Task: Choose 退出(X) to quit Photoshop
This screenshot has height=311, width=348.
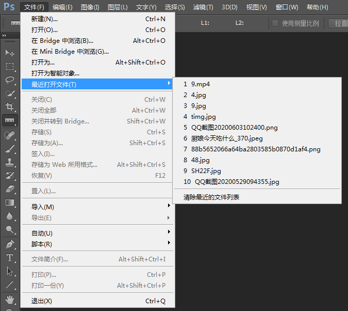Action: [x=97, y=301]
